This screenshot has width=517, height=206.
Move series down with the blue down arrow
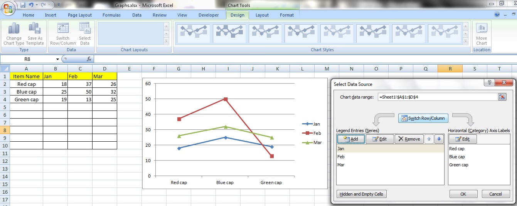(x=439, y=139)
